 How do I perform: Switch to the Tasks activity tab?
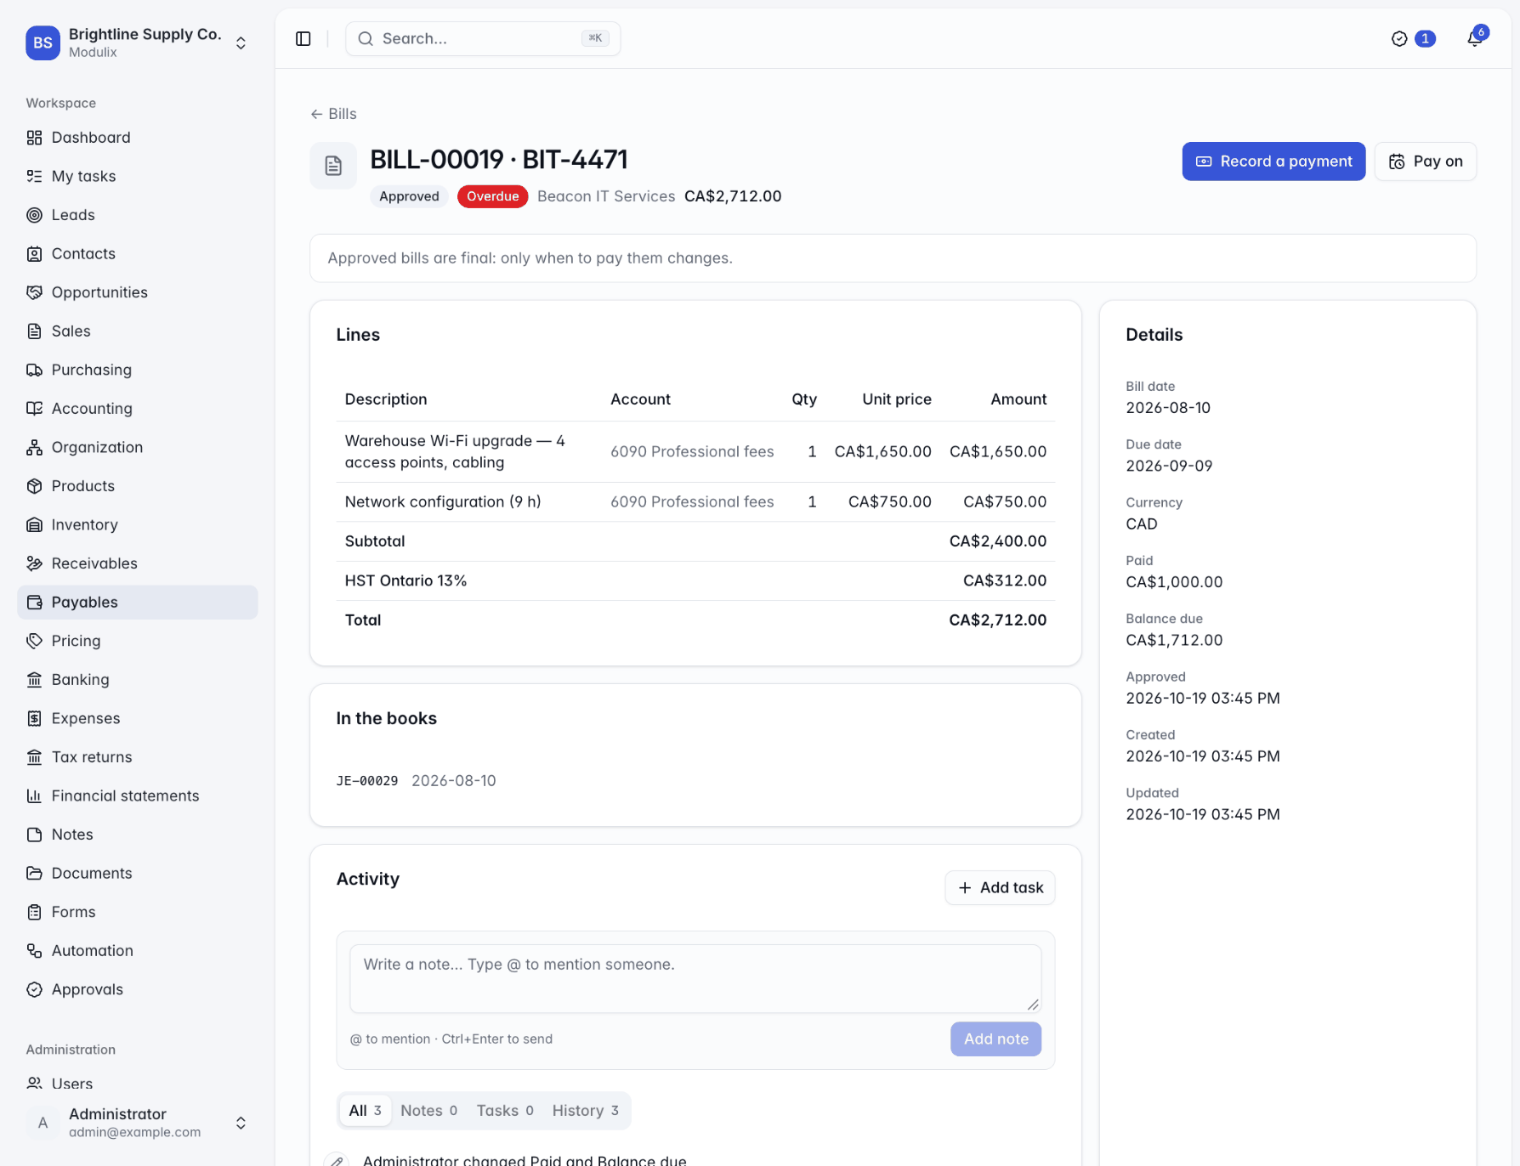505,1111
